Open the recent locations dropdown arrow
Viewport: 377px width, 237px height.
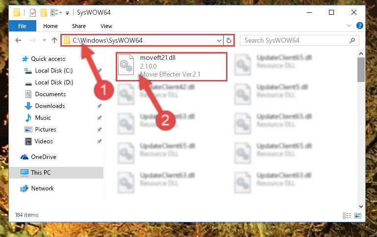pyautogui.click(x=44, y=40)
